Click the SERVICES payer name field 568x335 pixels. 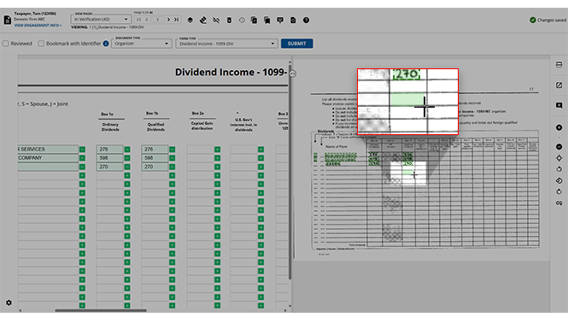(x=48, y=149)
